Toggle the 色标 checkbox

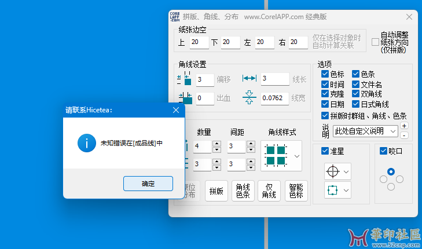tap(325, 74)
